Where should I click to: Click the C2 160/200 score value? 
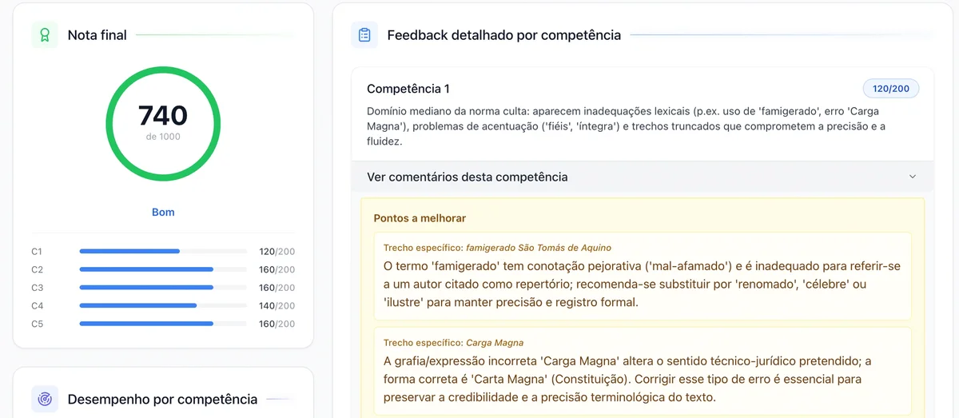277,269
